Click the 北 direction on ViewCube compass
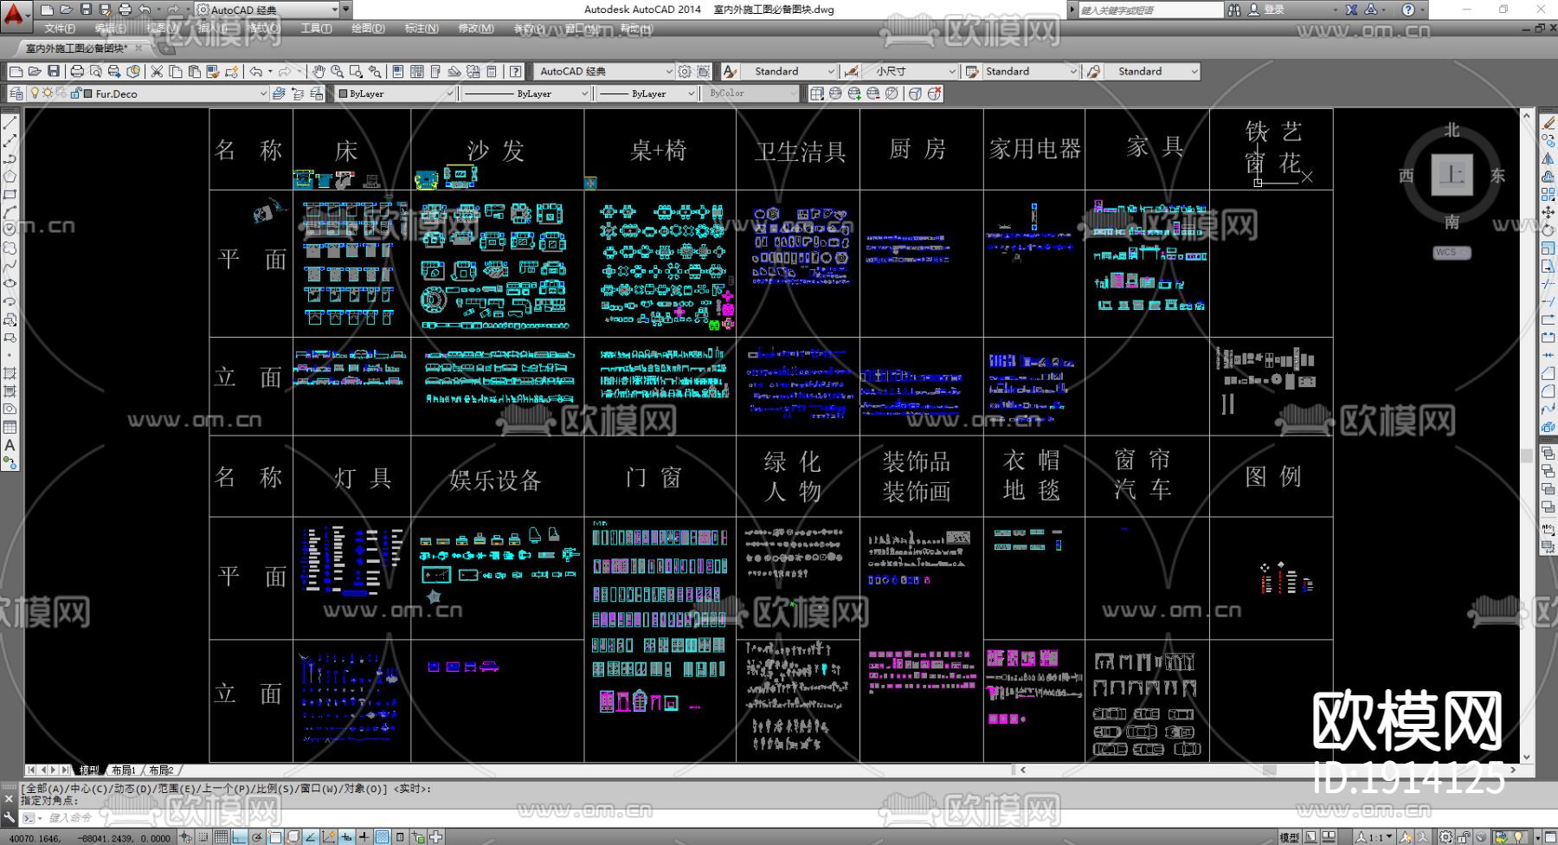Image resolution: width=1558 pixels, height=845 pixels. coord(1452,131)
